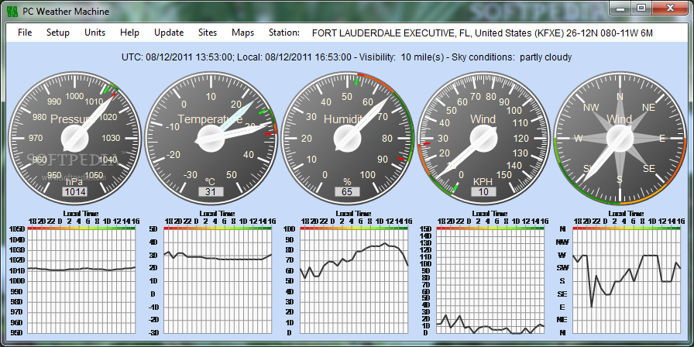Viewport: 694px width, 347px height.
Task: Click the color time bar above temperature graph
Action: tap(218, 228)
